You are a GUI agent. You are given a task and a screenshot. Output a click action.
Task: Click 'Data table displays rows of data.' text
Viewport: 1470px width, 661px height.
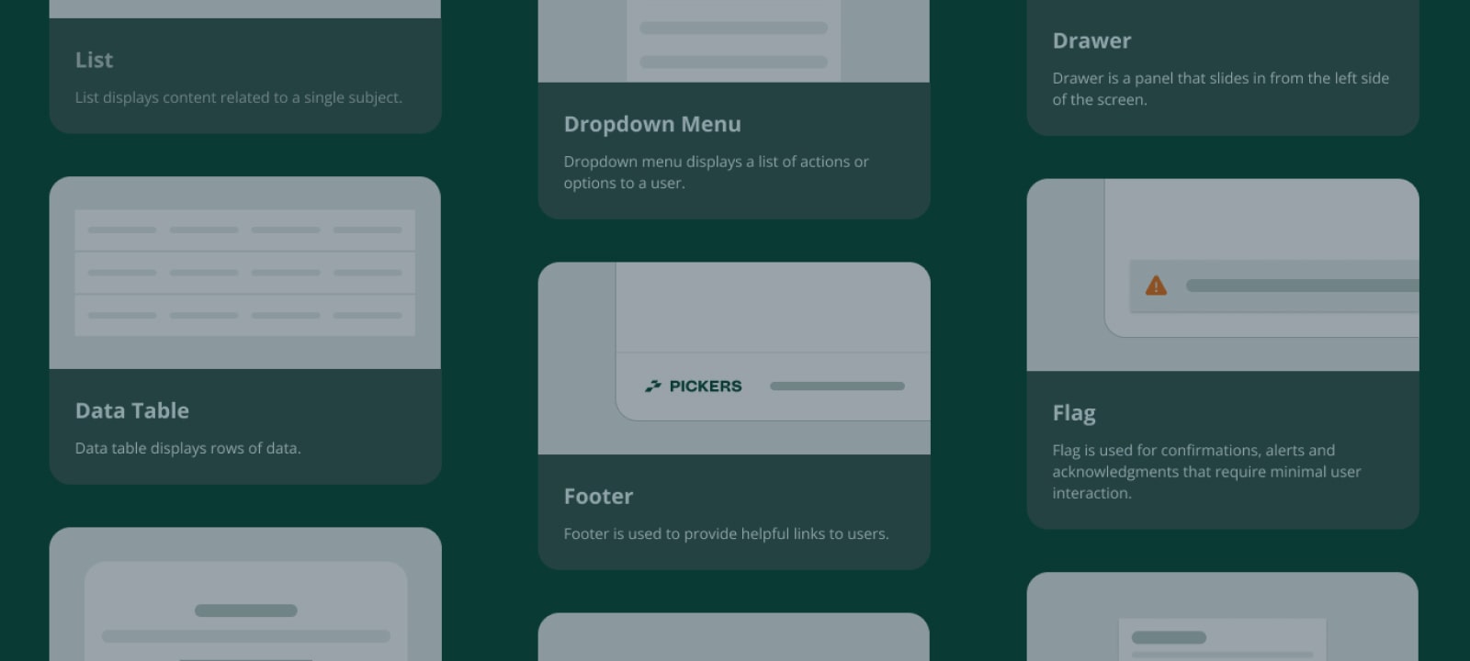coord(188,448)
